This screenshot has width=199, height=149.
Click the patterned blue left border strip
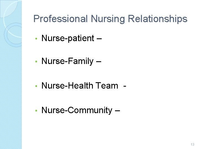pyautogui.click(x=11, y=97)
